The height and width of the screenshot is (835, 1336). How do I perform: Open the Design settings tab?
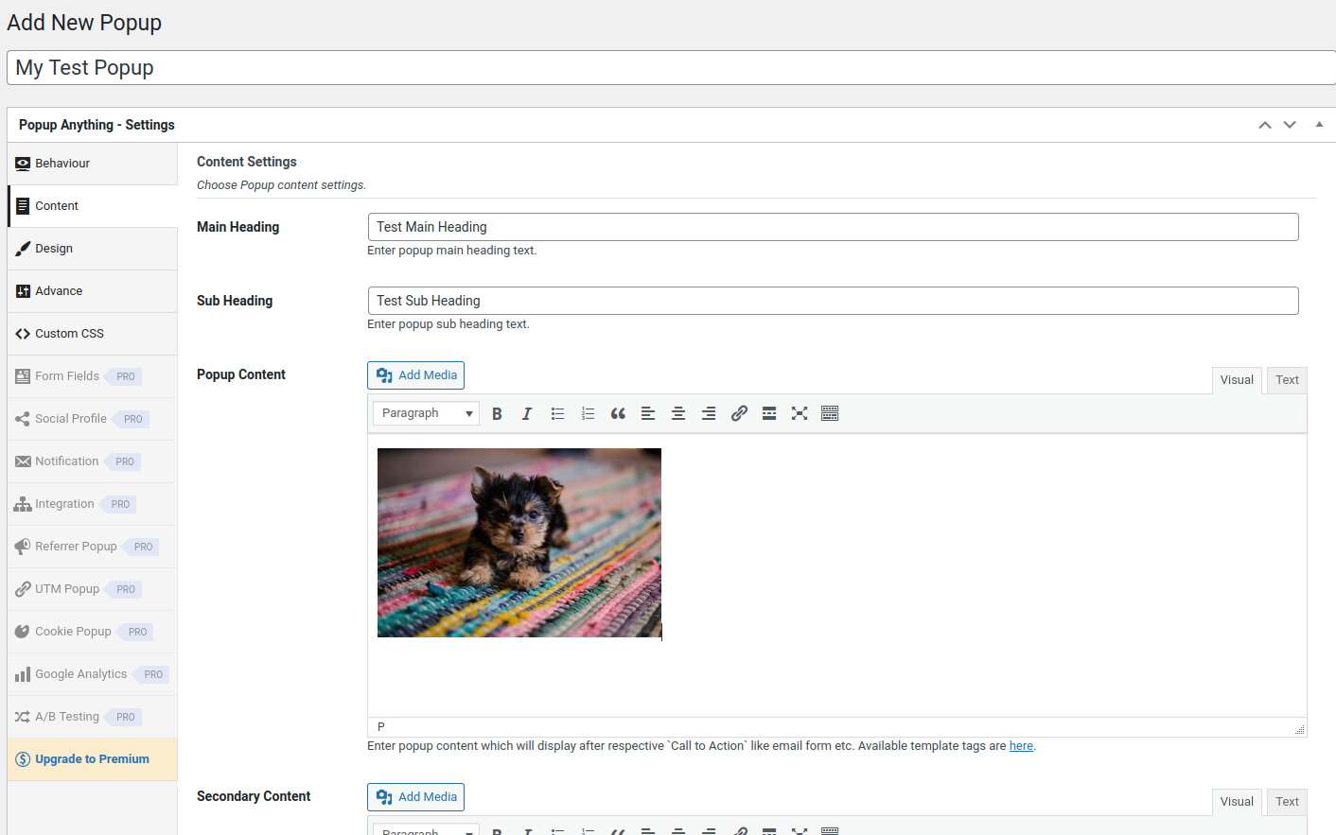pos(93,249)
